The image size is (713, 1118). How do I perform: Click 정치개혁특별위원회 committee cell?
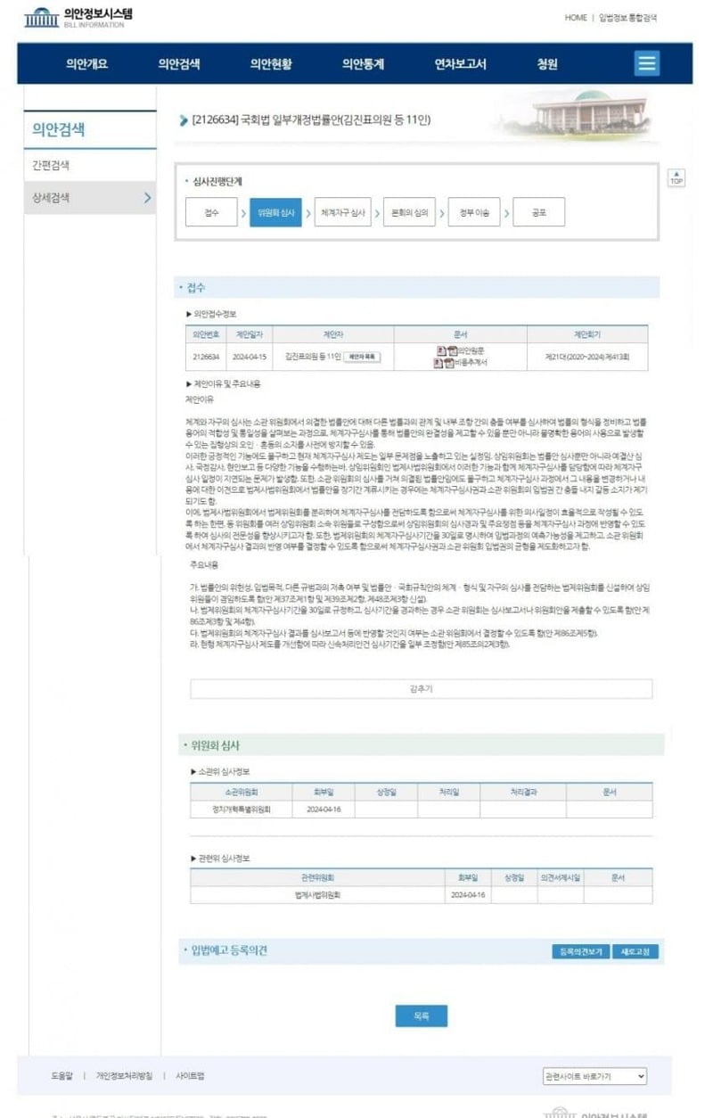241,810
